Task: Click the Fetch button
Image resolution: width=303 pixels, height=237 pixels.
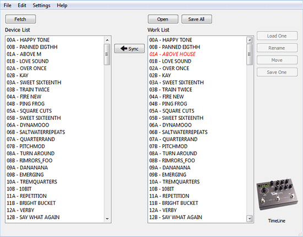Action: pos(20,19)
